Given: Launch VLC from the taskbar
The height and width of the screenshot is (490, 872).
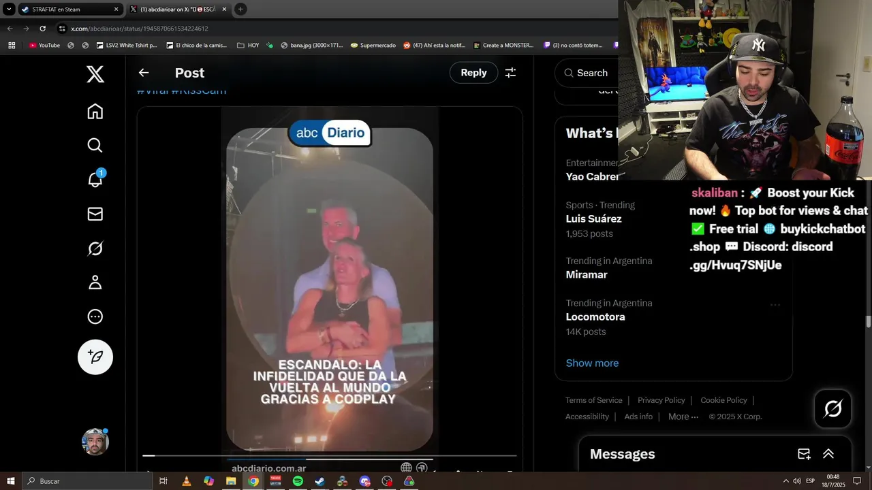Looking at the screenshot, I should pos(186,481).
